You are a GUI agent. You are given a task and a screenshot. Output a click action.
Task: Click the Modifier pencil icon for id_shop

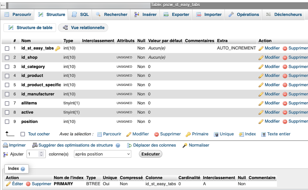(x=261, y=57)
